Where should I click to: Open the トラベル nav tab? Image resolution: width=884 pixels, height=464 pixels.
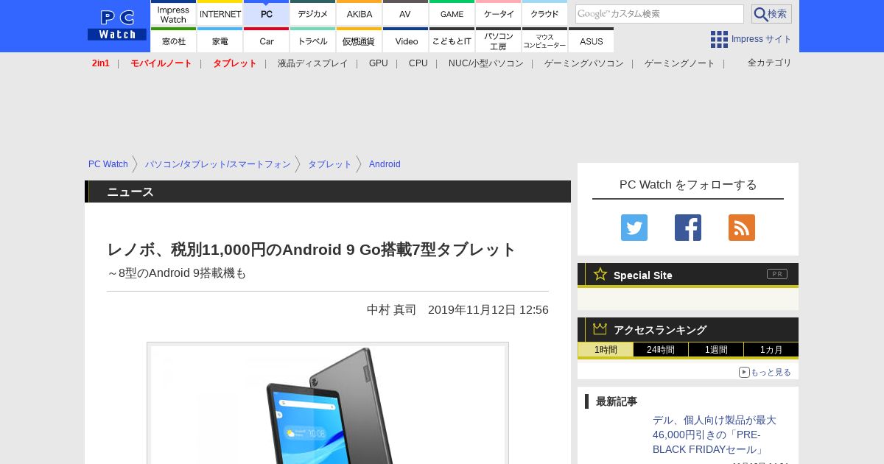coord(313,40)
